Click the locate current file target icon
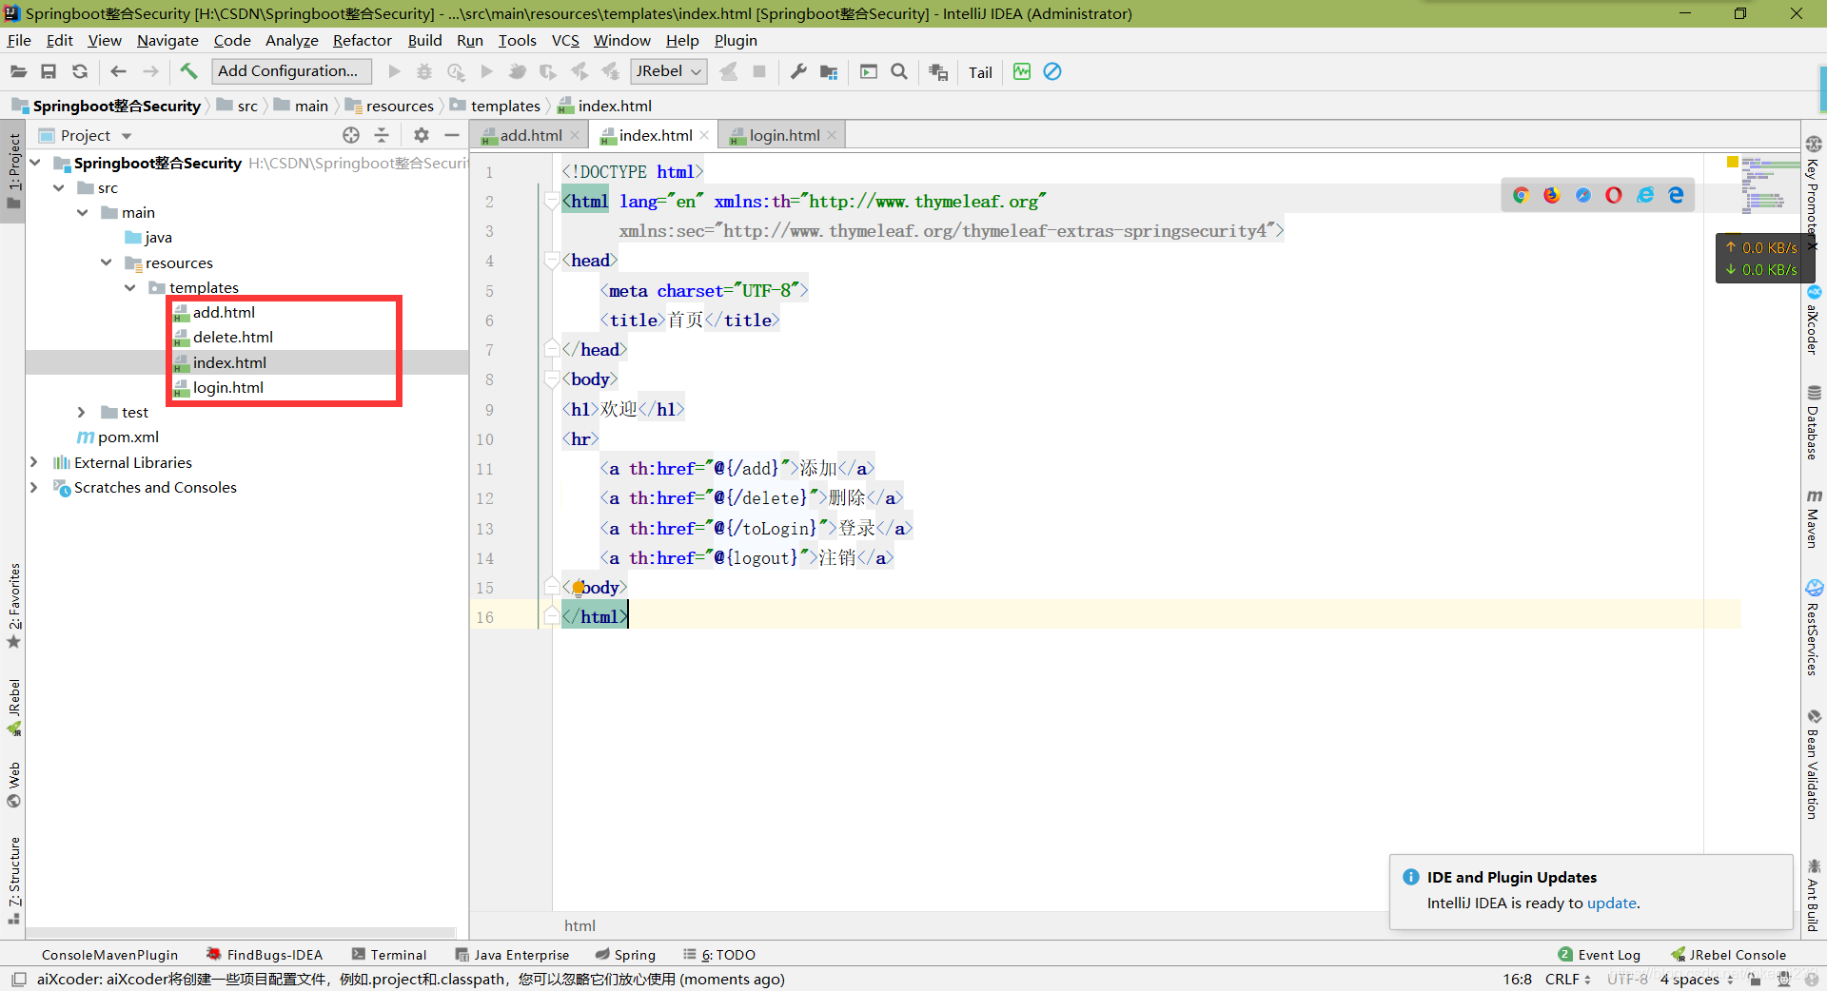Screen dimensions: 1827x991 click(351, 135)
